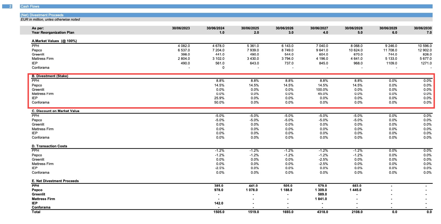This screenshot has width=441, height=224.
Task: Select PPH net proceeds 663.0
Action: click(357, 186)
